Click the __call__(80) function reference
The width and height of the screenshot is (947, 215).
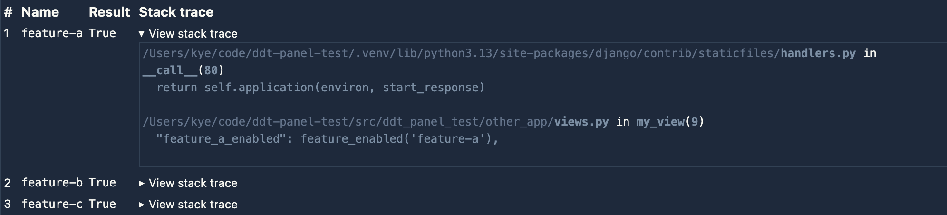(183, 70)
